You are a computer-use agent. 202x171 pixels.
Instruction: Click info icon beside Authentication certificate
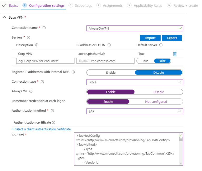pyautogui.click(x=54, y=122)
